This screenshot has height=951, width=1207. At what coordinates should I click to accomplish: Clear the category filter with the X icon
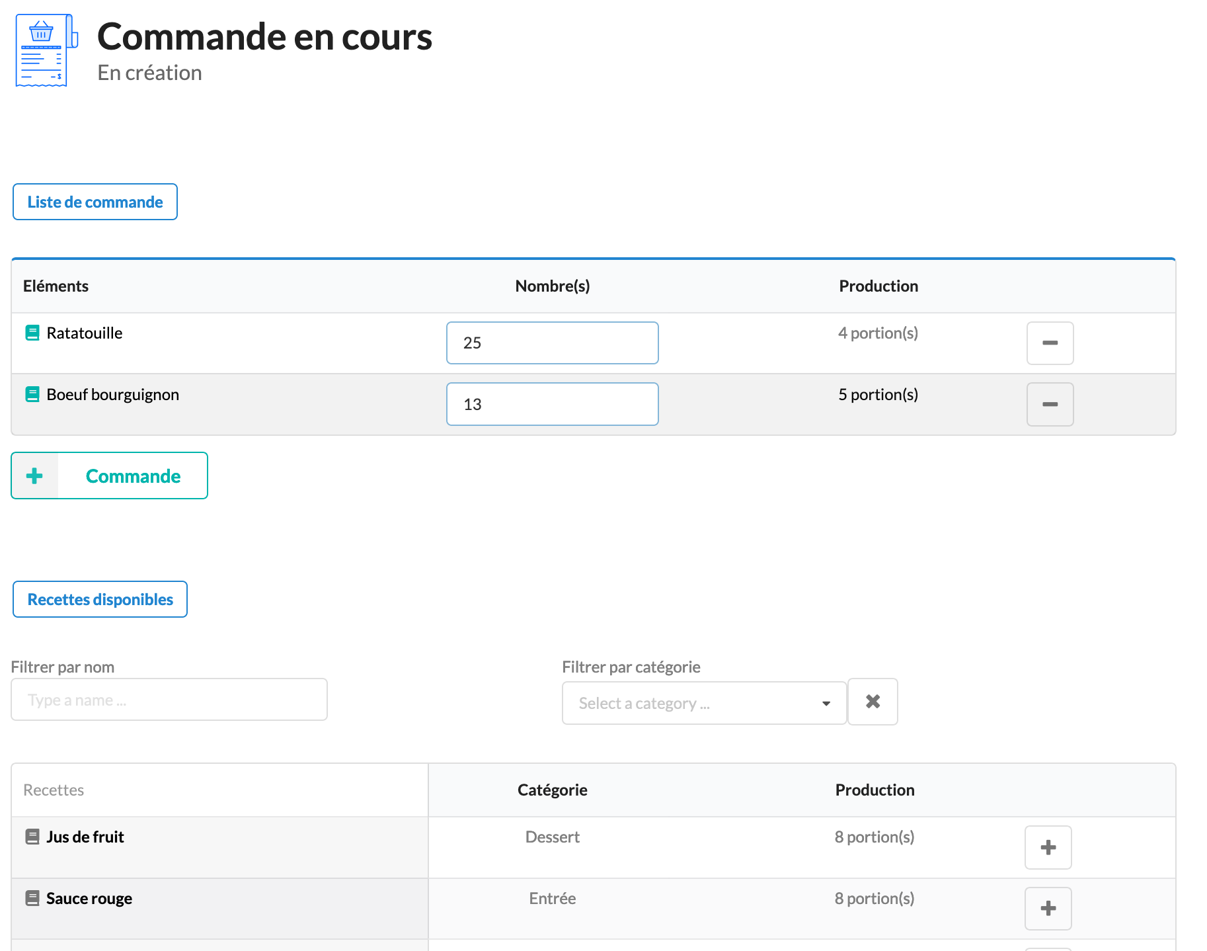click(873, 702)
